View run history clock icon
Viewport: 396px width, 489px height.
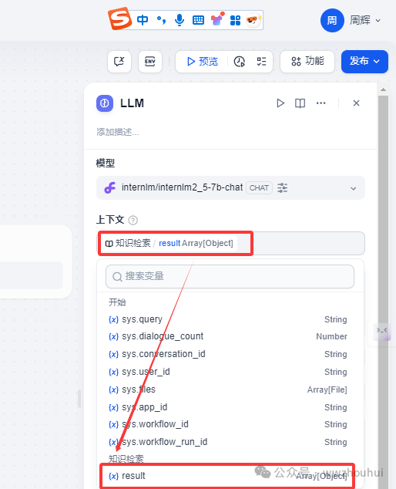[x=240, y=62]
